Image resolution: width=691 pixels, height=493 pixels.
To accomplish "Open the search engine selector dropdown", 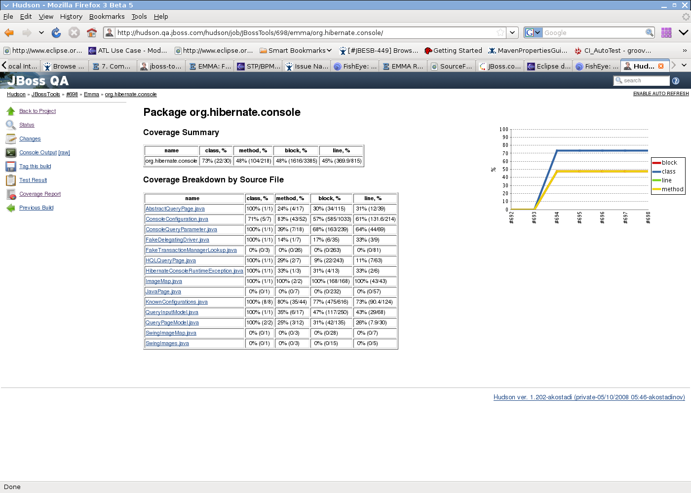I will [533, 33].
